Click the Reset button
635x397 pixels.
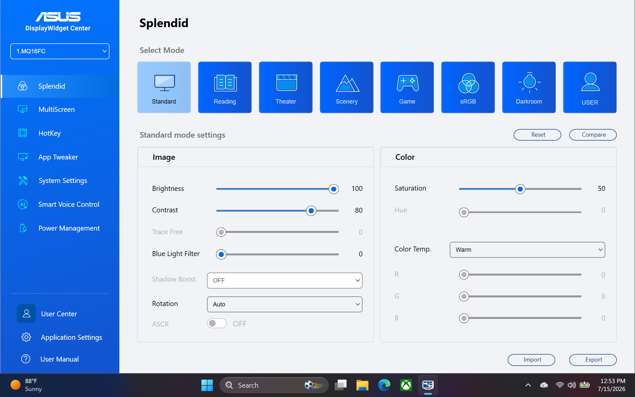pyautogui.click(x=537, y=135)
